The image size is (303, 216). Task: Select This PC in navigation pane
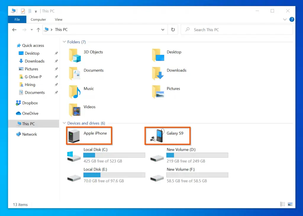[x=34, y=124]
